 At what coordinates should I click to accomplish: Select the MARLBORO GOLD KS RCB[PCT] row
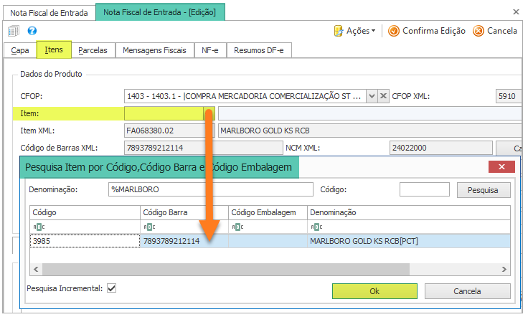(364, 242)
